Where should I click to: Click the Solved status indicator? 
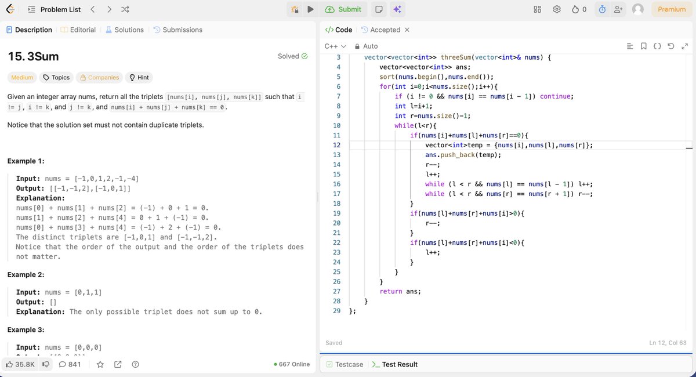[293, 56]
